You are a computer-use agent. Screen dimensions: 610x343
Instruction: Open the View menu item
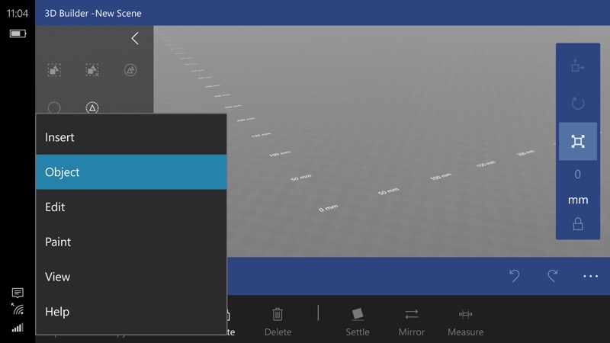(x=131, y=277)
